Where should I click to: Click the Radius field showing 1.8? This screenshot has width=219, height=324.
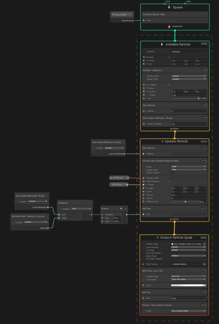[x=189, y=95]
